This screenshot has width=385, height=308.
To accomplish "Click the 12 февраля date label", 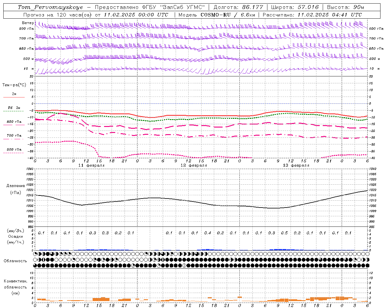I will pos(194,165).
